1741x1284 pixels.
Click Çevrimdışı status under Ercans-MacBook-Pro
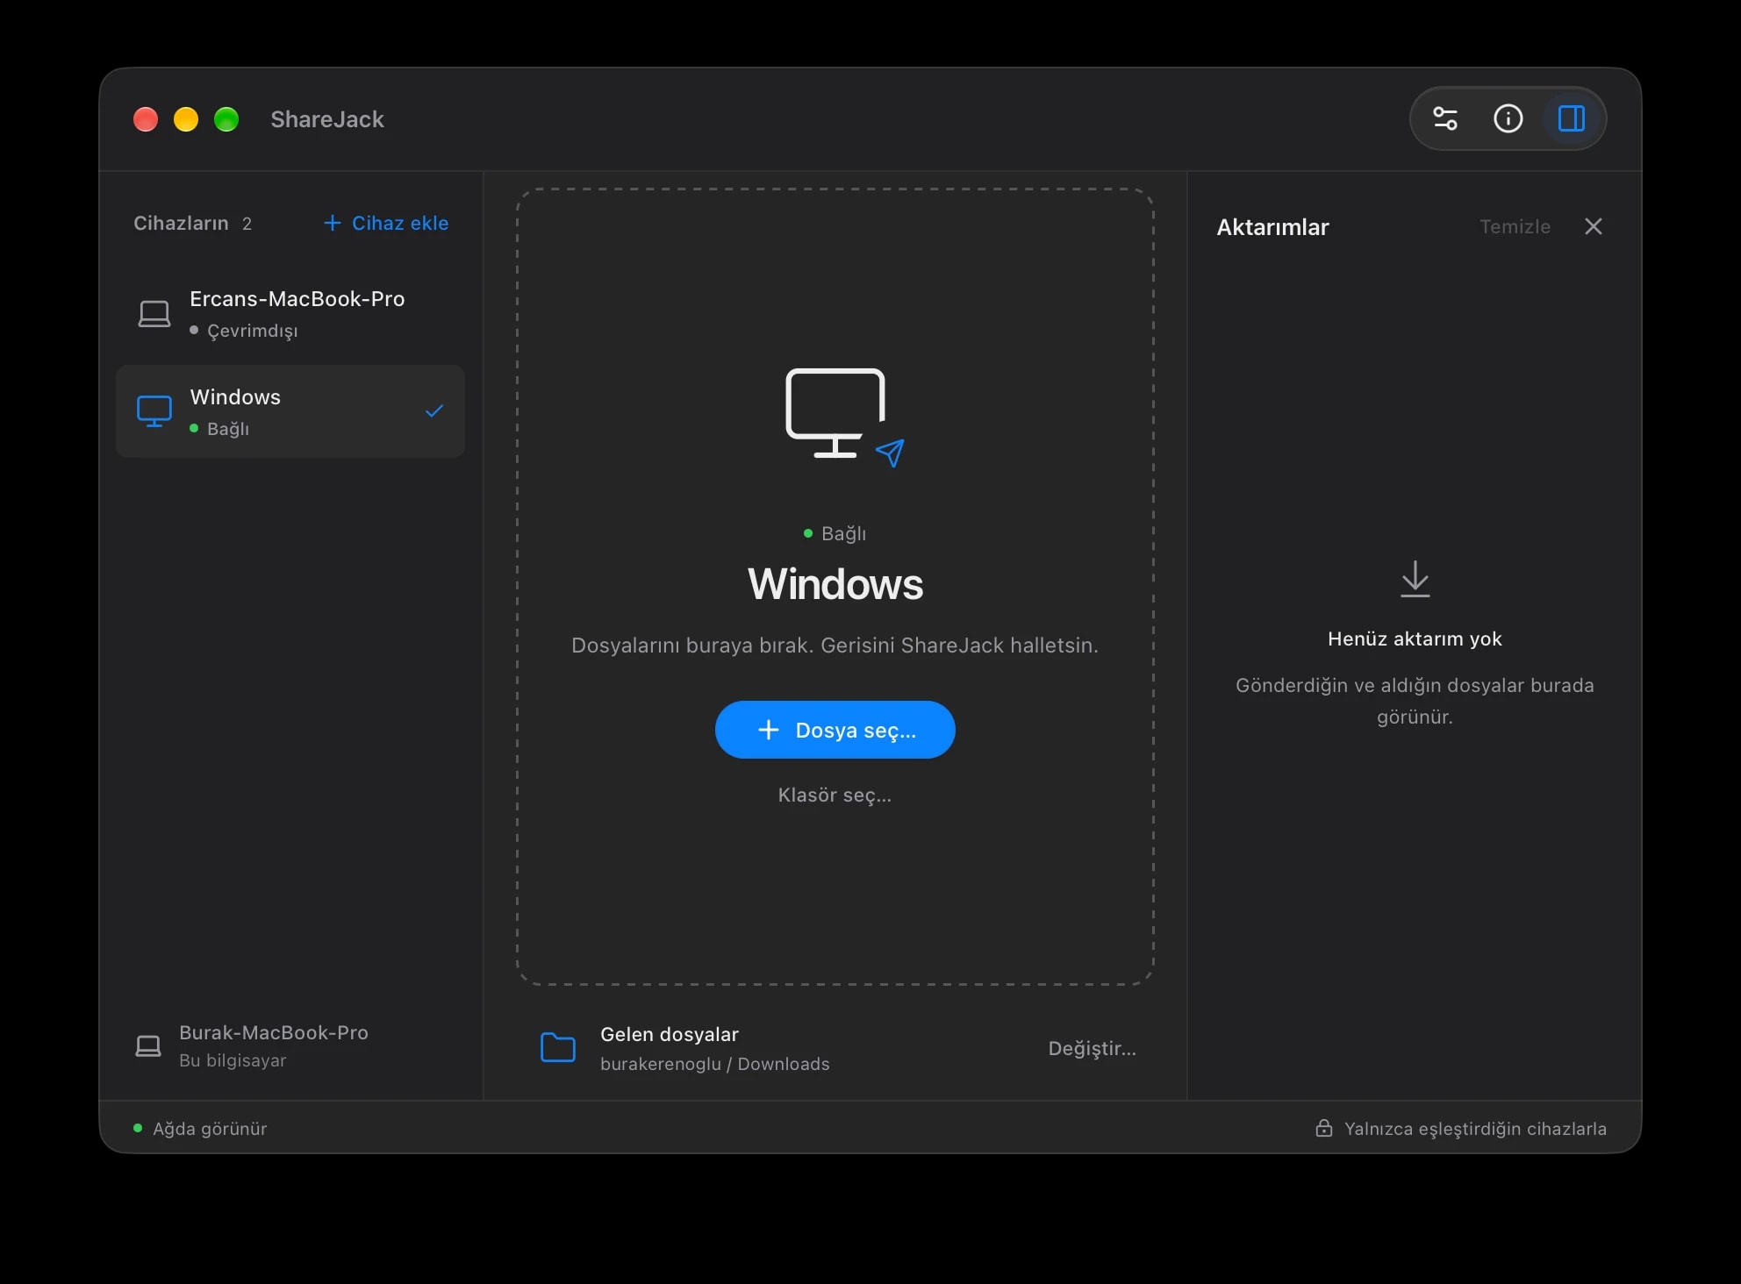click(x=244, y=331)
